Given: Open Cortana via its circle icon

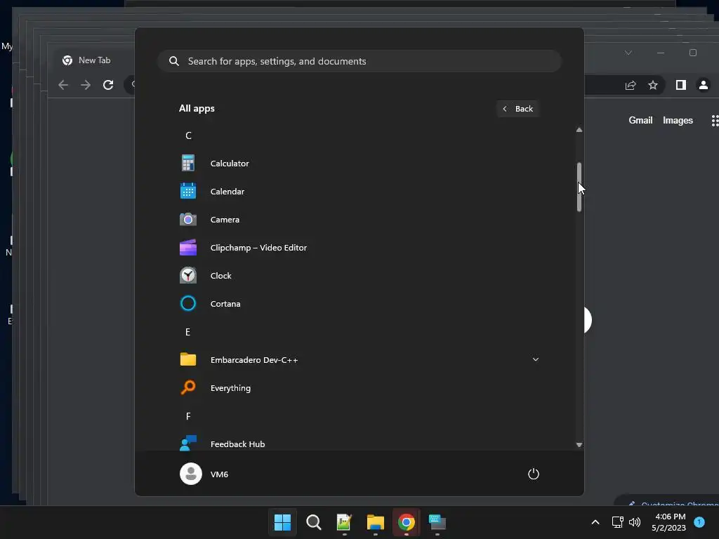Looking at the screenshot, I should [188, 303].
